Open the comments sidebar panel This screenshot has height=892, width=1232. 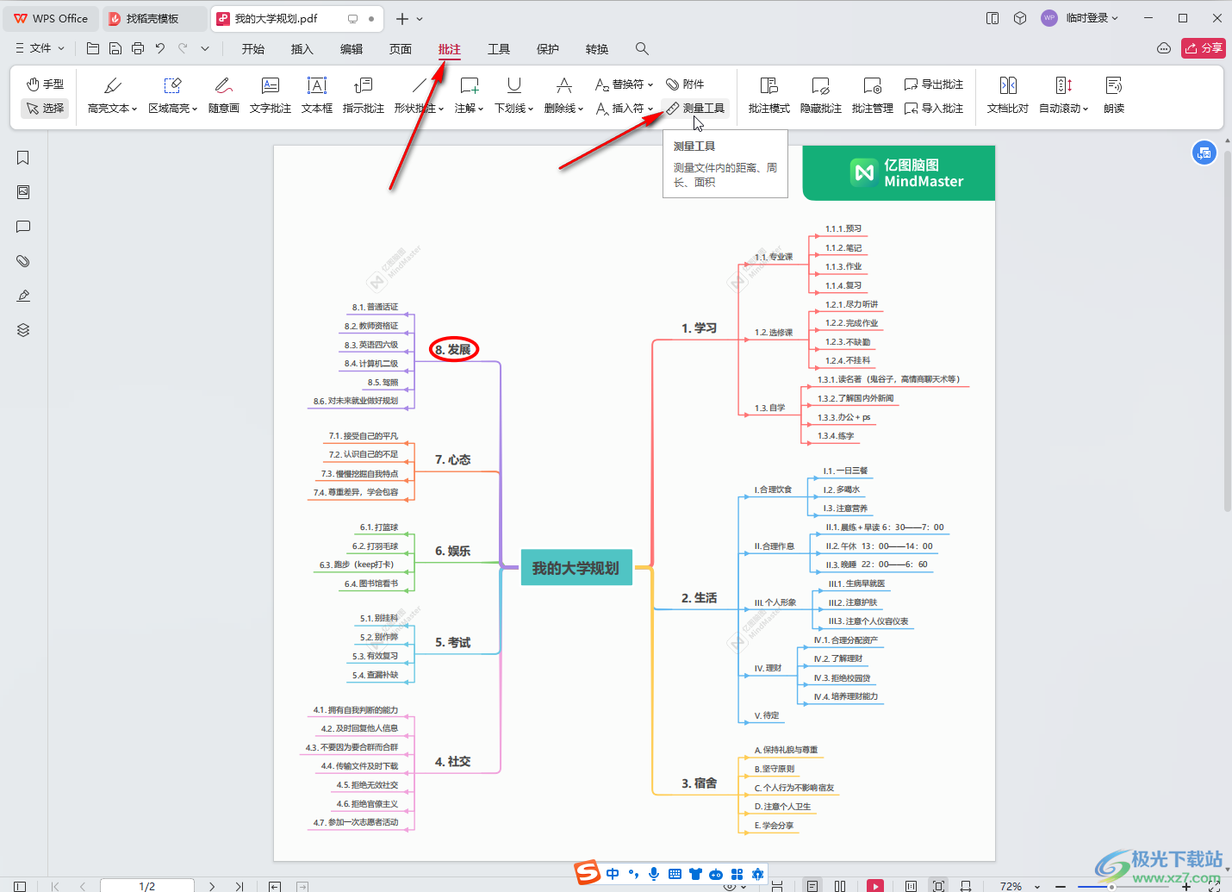(x=23, y=227)
